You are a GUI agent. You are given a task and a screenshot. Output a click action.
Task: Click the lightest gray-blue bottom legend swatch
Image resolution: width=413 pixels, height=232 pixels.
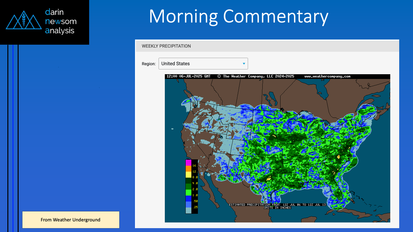[x=188, y=210]
